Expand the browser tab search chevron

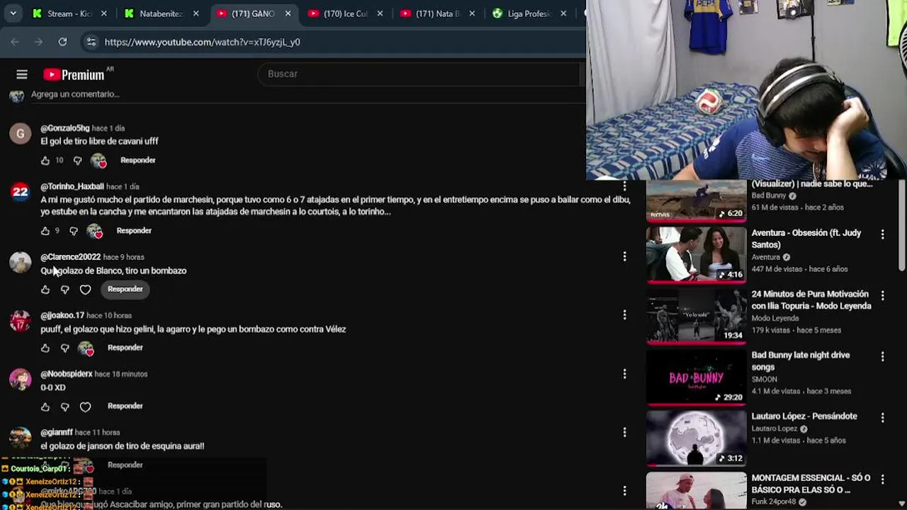13,13
